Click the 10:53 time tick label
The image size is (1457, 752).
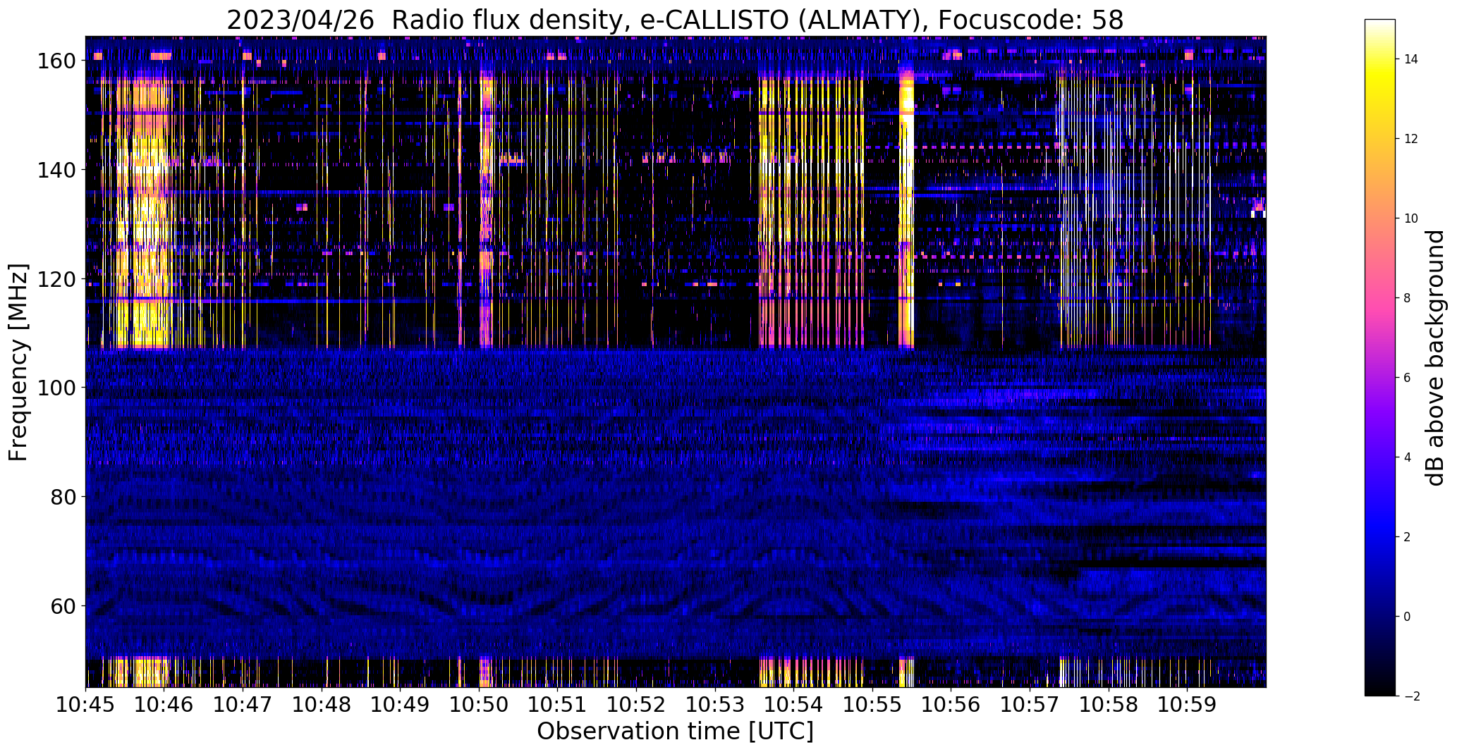(x=715, y=705)
